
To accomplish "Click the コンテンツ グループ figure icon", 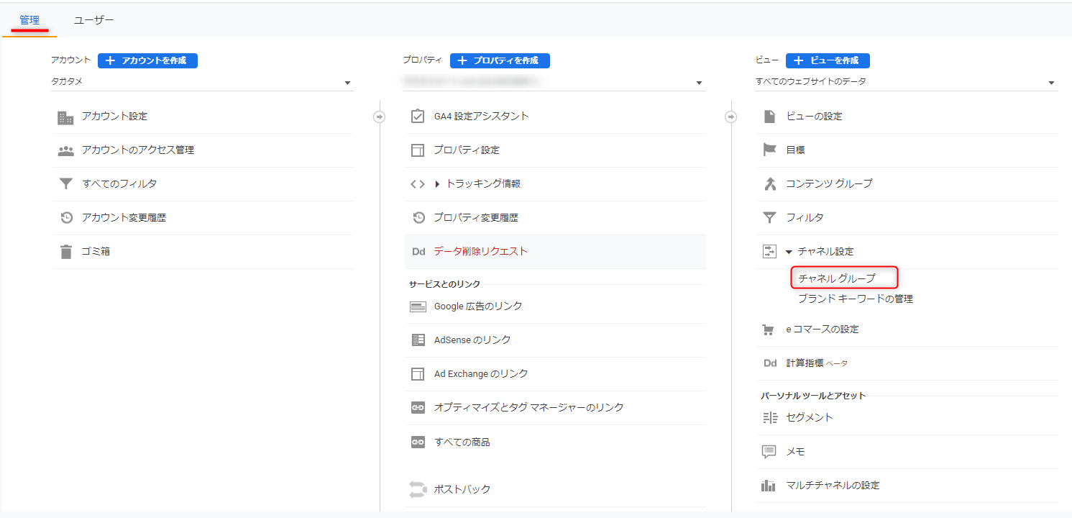I will pyautogui.click(x=769, y=183).
